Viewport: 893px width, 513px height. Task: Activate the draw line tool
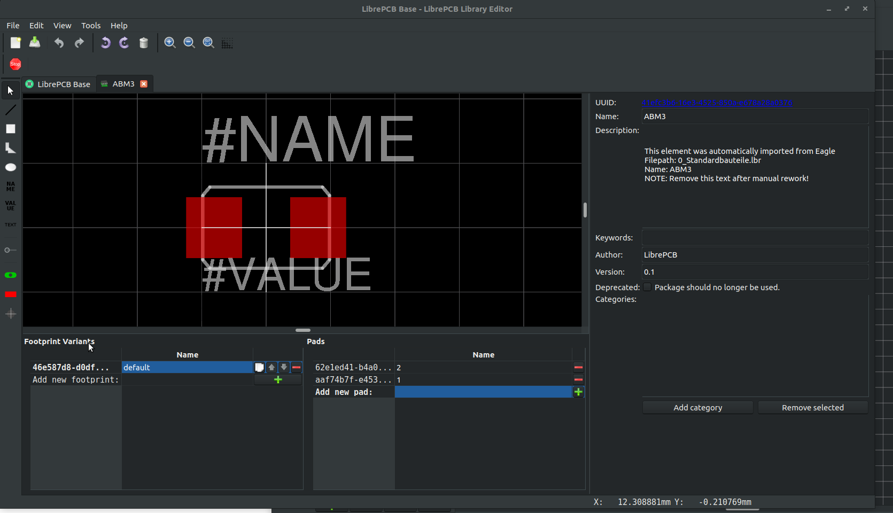tap(11, 110)
